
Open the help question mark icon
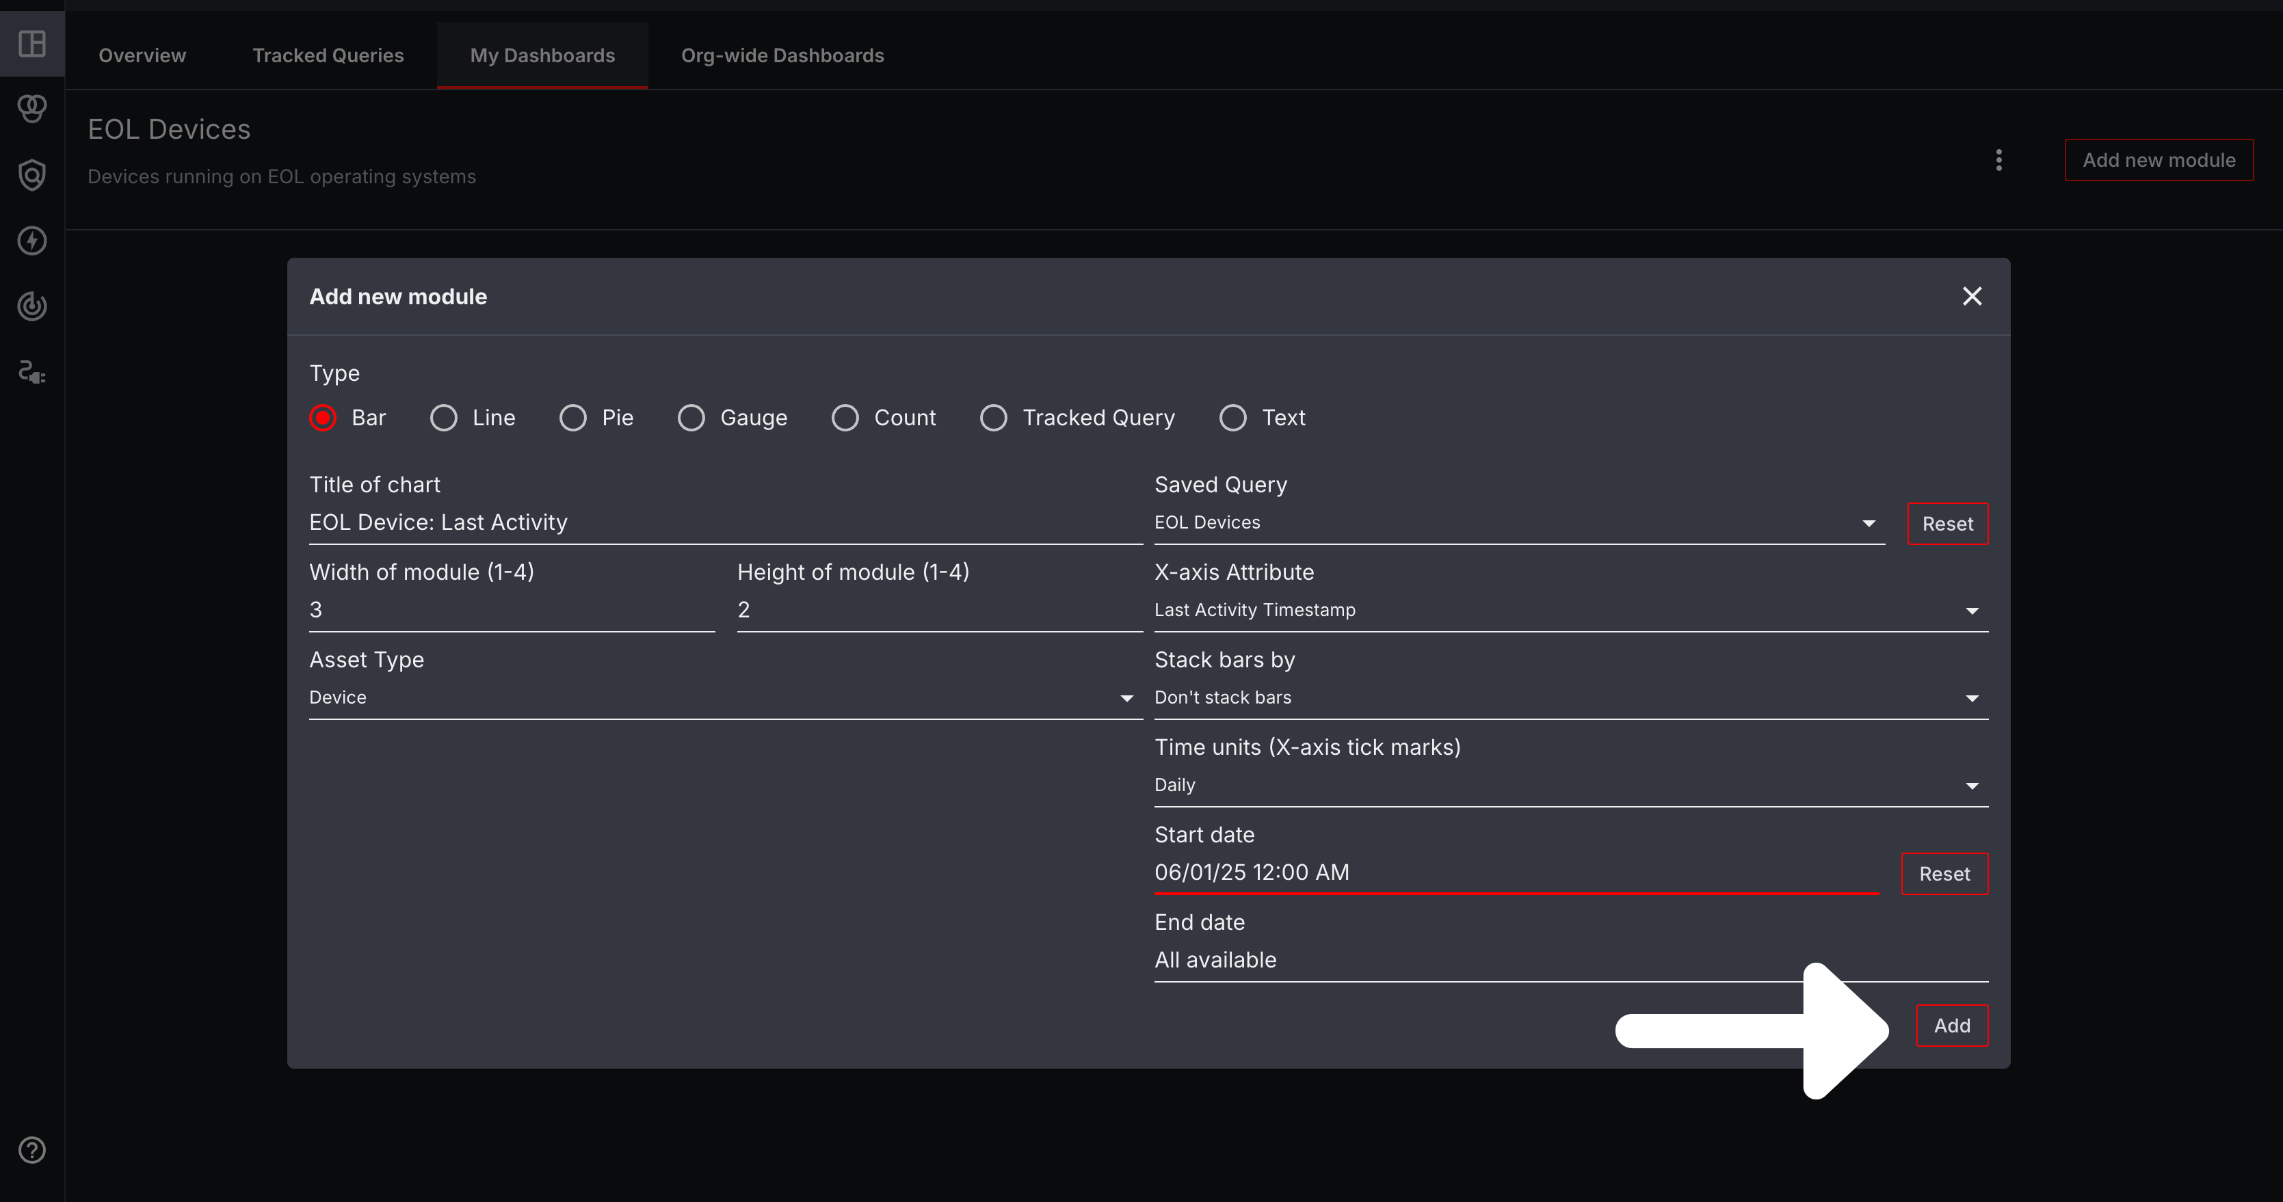click(x=32, y=1150)
